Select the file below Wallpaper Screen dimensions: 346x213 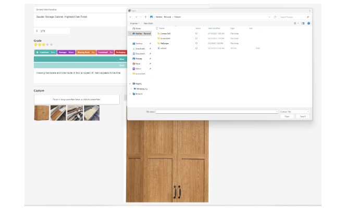(x=162, y=48)
